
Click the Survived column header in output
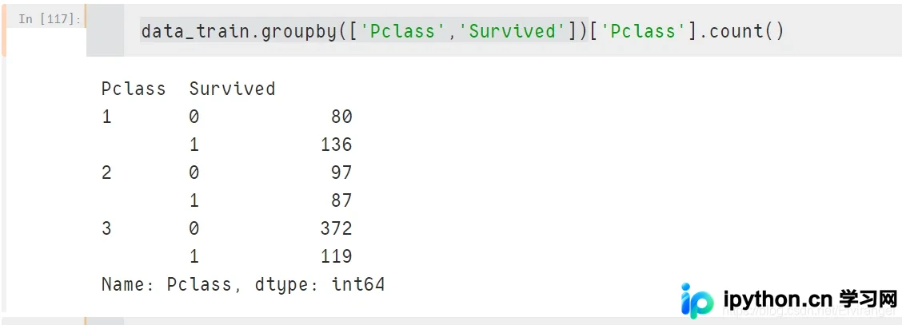pyautogui.click(x=233, y=89)
